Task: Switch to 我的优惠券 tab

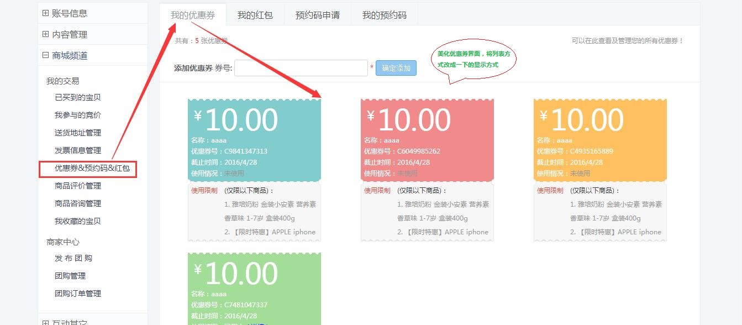Action: [x=193, y=15]
